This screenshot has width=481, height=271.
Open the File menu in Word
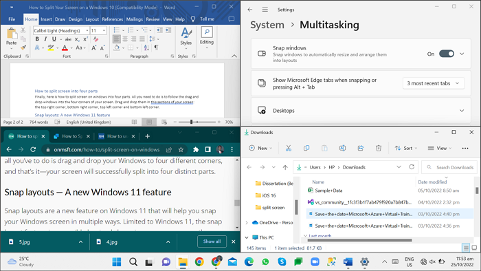[x=12, y=19]
